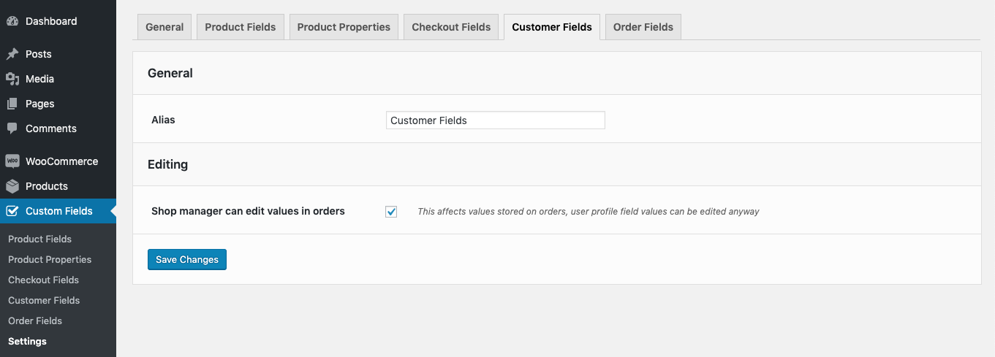Select the Checkout Fields tab
The image size is (995, 357).
tap(451, 27)
